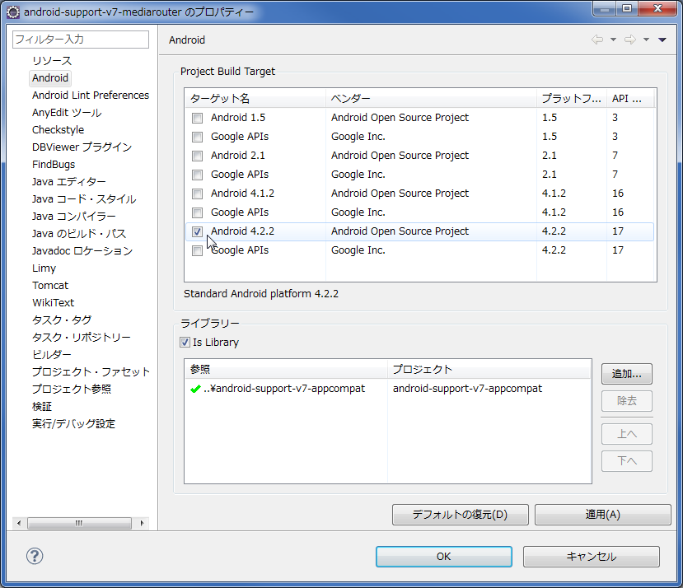Select 実行/デバッグ設定 entry

(x=73, y=423)
